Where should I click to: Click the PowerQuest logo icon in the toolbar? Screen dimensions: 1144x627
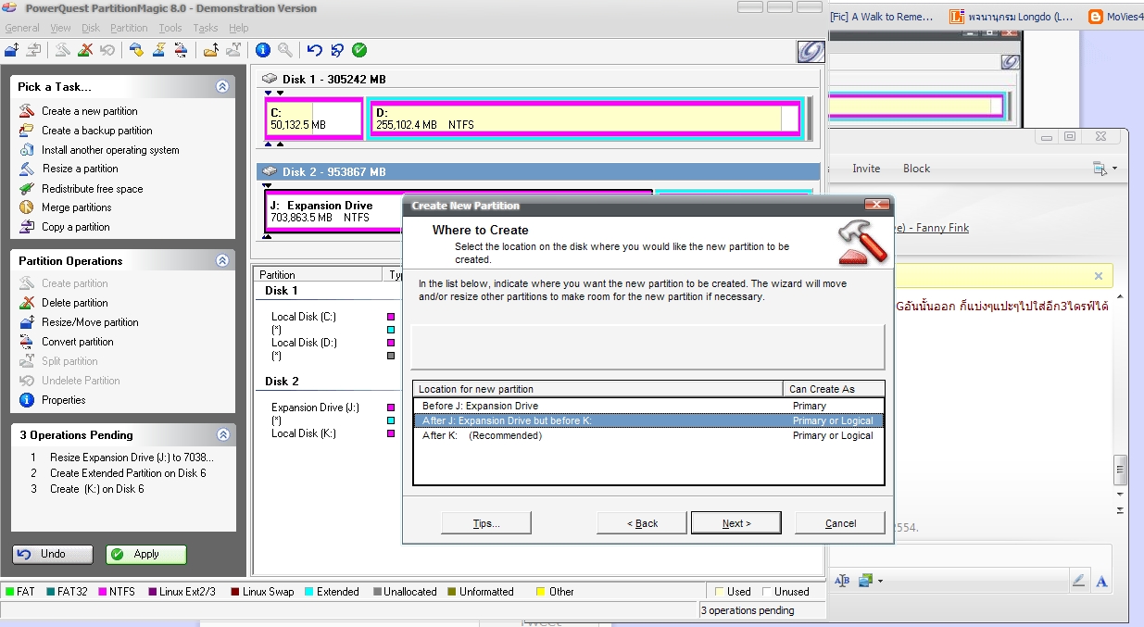tap(811, 52)
